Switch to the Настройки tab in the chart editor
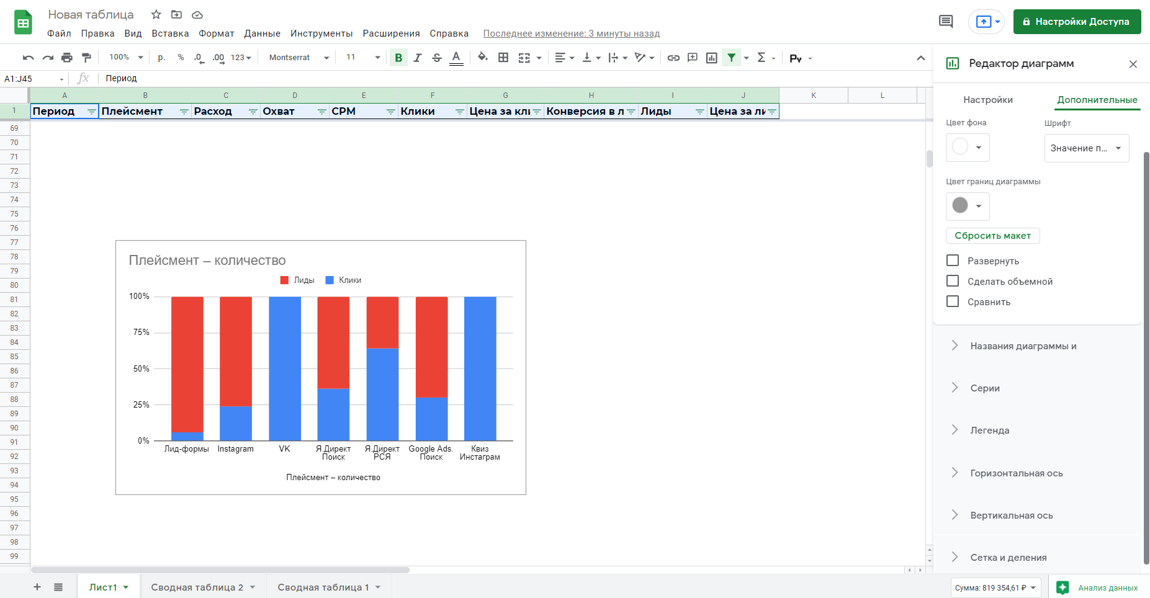The width and height of the screenshot is (1150, 598). tap(987, 100)
